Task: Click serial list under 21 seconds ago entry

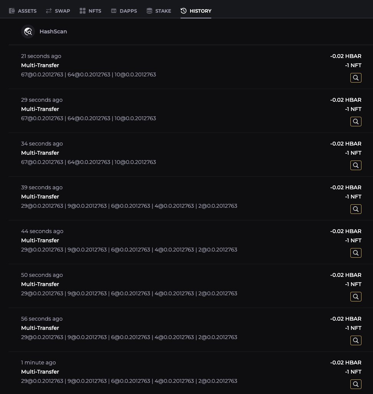Action: coord(88,74)
